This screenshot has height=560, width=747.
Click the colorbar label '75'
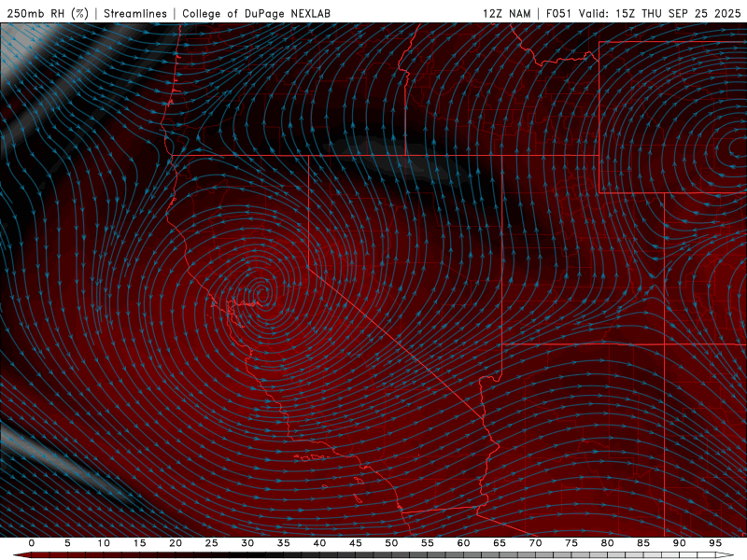coord(571,543)
